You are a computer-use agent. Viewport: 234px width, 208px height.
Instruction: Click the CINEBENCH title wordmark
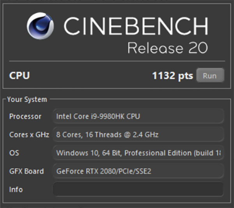coord(135,26)
